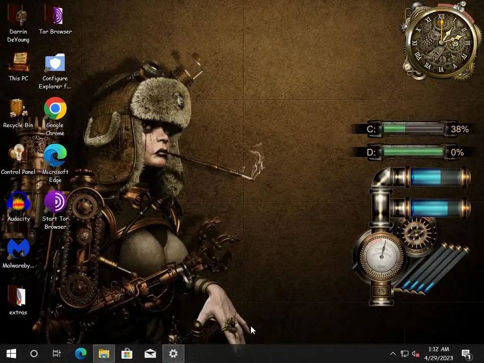Launch Start Tor Browser shortcut

point(55,211)
